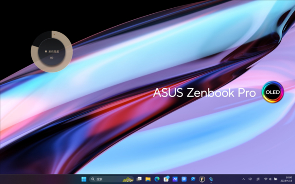Open the MyASUS app in the taskbar
295x184 pixels.
point(175,179)
